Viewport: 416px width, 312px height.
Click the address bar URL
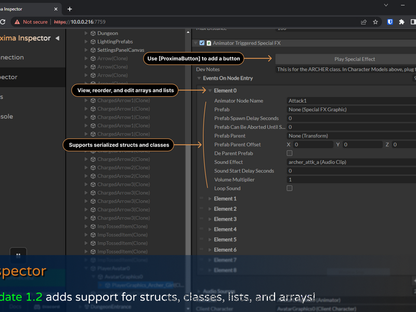pyautogui.click(x=80, y=22)
